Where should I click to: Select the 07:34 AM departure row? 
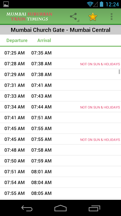tap(61, 107)
